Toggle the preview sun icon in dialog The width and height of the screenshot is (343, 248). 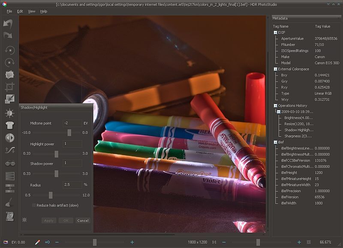click(24, 219)
